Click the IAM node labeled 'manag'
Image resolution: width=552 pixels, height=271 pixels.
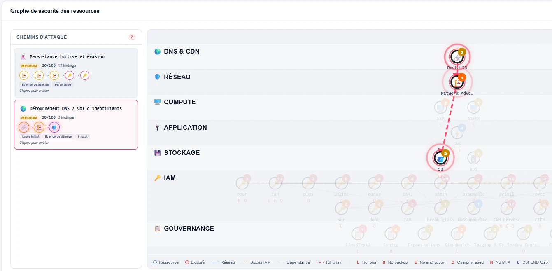[x=374, y=183]
